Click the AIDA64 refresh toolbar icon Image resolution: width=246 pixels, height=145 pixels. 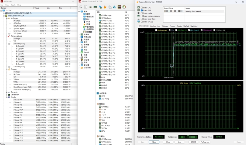81,7
